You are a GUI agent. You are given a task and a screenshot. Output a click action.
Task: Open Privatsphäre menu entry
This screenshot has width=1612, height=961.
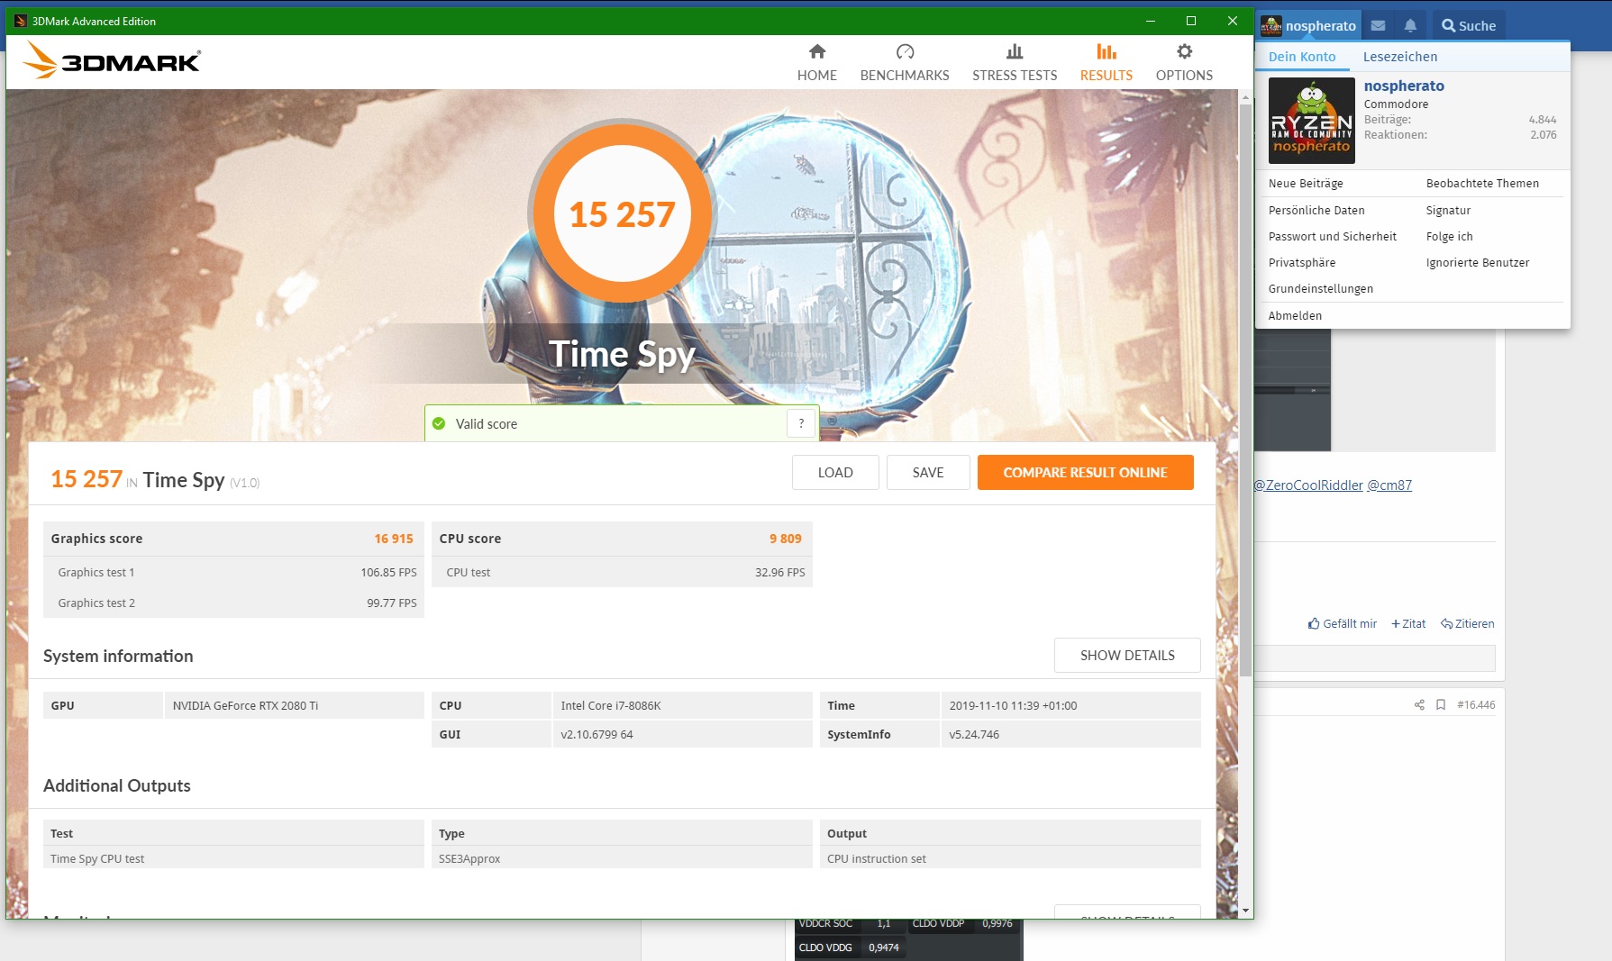tap(1302, 262)
